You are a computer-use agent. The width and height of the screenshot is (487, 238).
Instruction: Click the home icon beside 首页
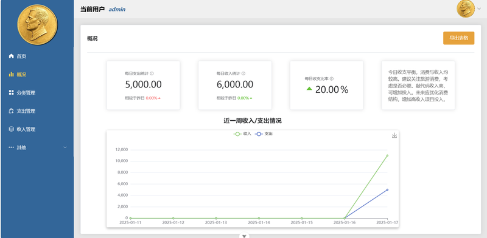[11, 56]
